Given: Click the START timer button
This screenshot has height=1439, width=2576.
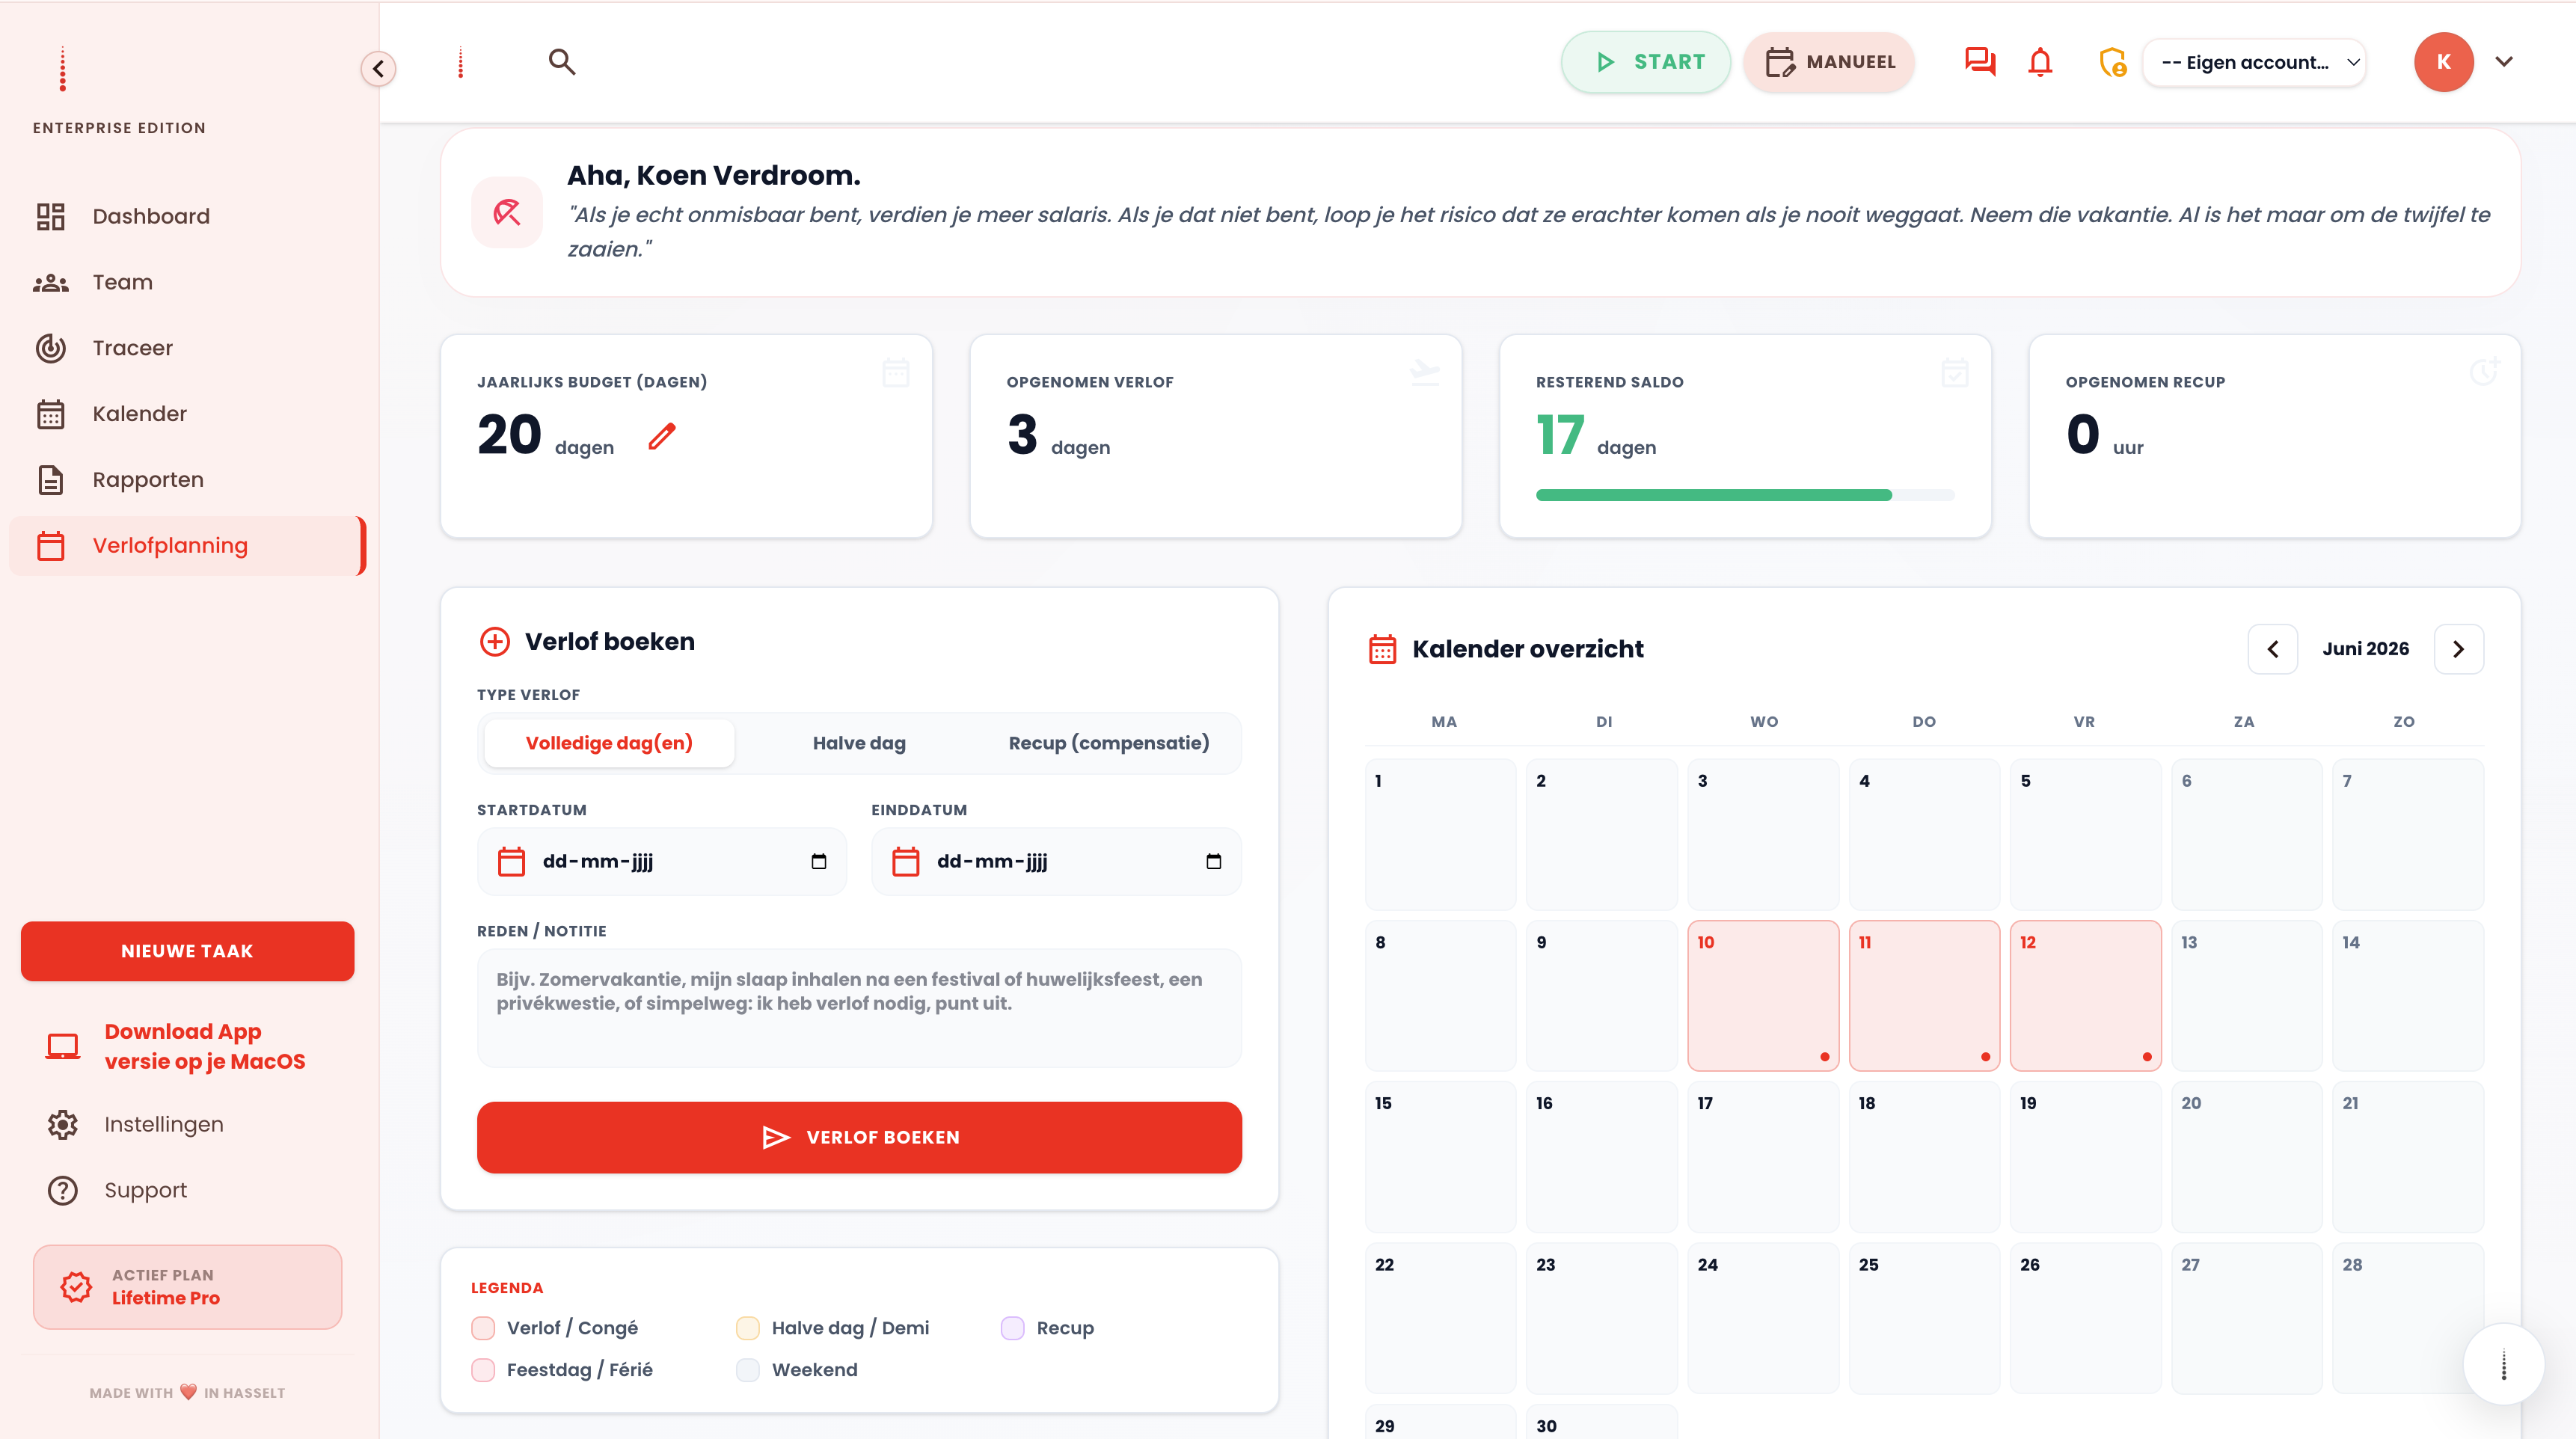Looking at the screenshot, I should [1646, 62].
